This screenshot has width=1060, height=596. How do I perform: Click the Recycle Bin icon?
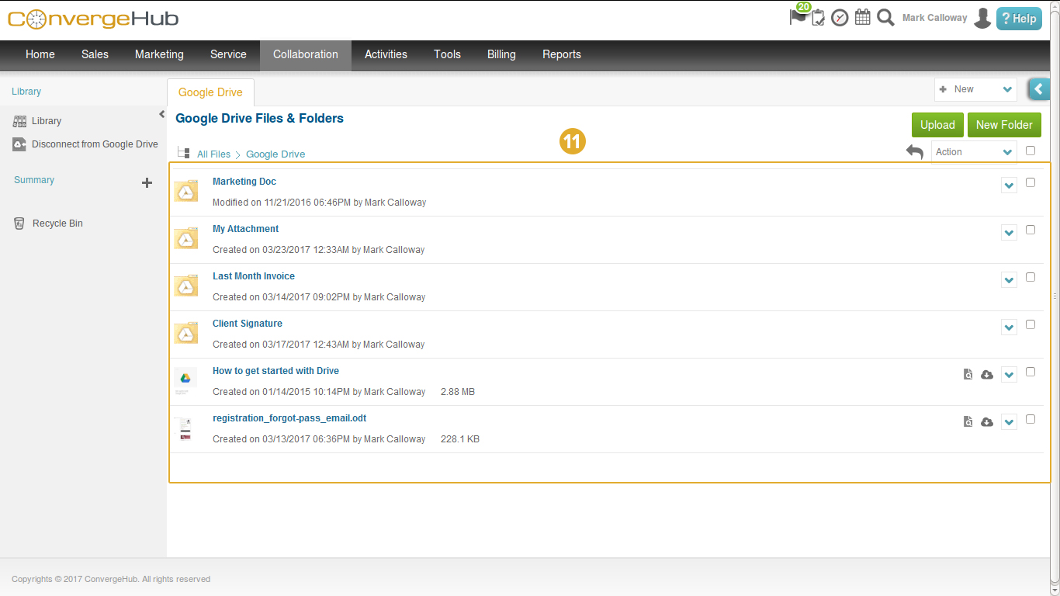pos(19,223)
